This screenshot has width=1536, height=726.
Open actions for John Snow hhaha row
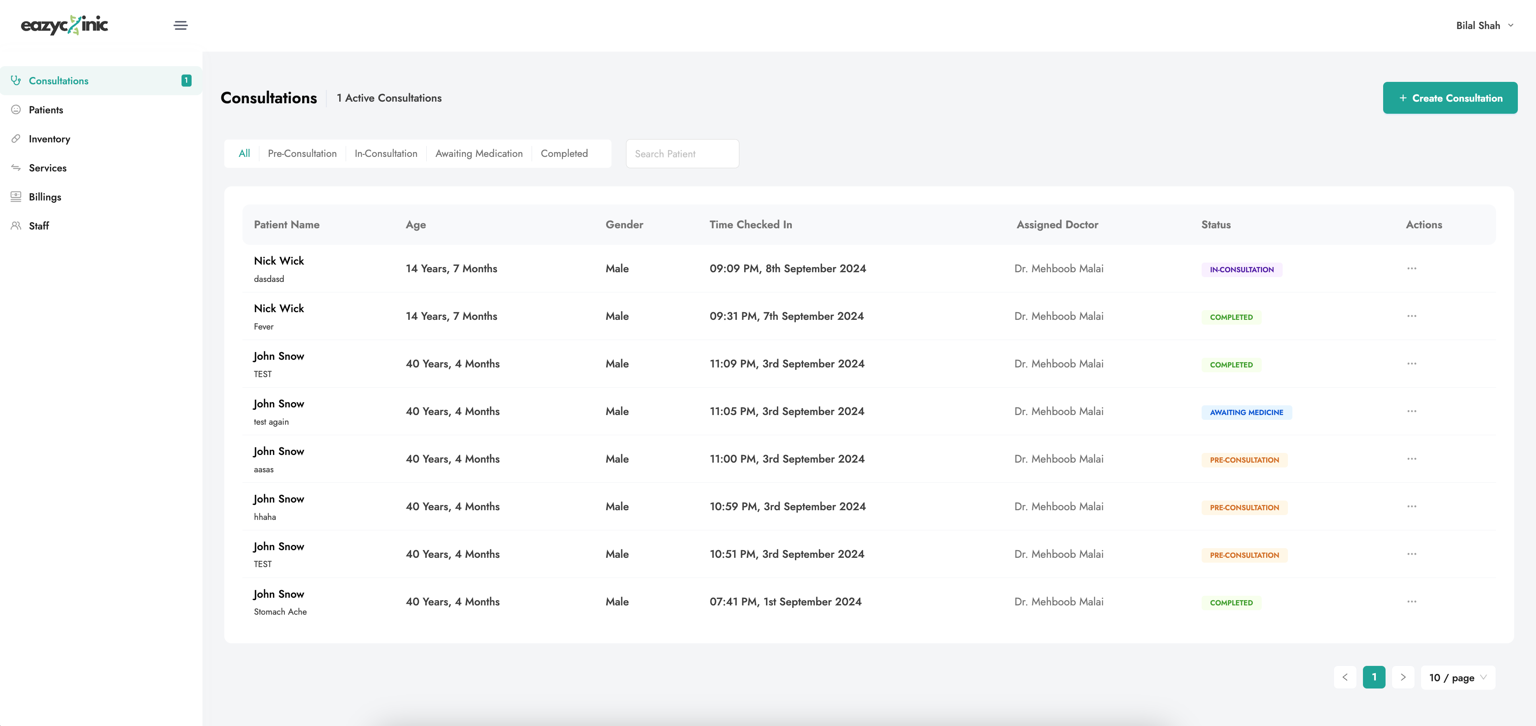click(x=1411, y=507)
